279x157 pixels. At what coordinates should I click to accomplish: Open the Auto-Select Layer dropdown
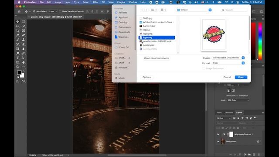tap(53, 11)
